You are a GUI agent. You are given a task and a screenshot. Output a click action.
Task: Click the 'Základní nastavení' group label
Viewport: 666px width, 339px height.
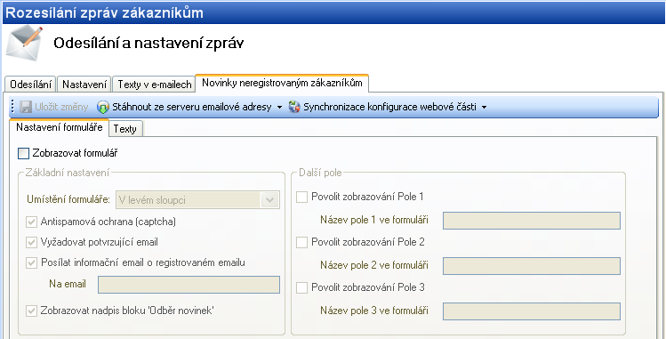click(68, 173)
